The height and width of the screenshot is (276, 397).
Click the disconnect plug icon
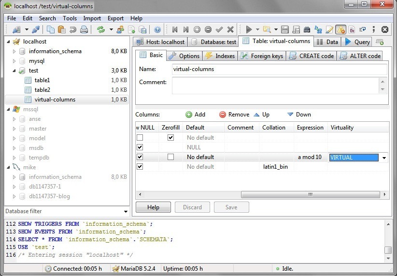35,29
